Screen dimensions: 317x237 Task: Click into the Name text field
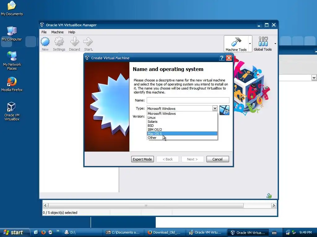point(188,100)
